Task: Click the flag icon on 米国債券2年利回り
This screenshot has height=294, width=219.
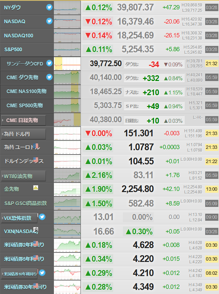Action: [x=36, y=243]
